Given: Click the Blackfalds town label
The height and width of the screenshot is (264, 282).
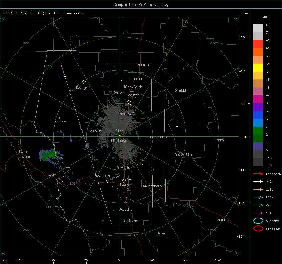Looking at the screenshot, I should click(x=133, y=87).
